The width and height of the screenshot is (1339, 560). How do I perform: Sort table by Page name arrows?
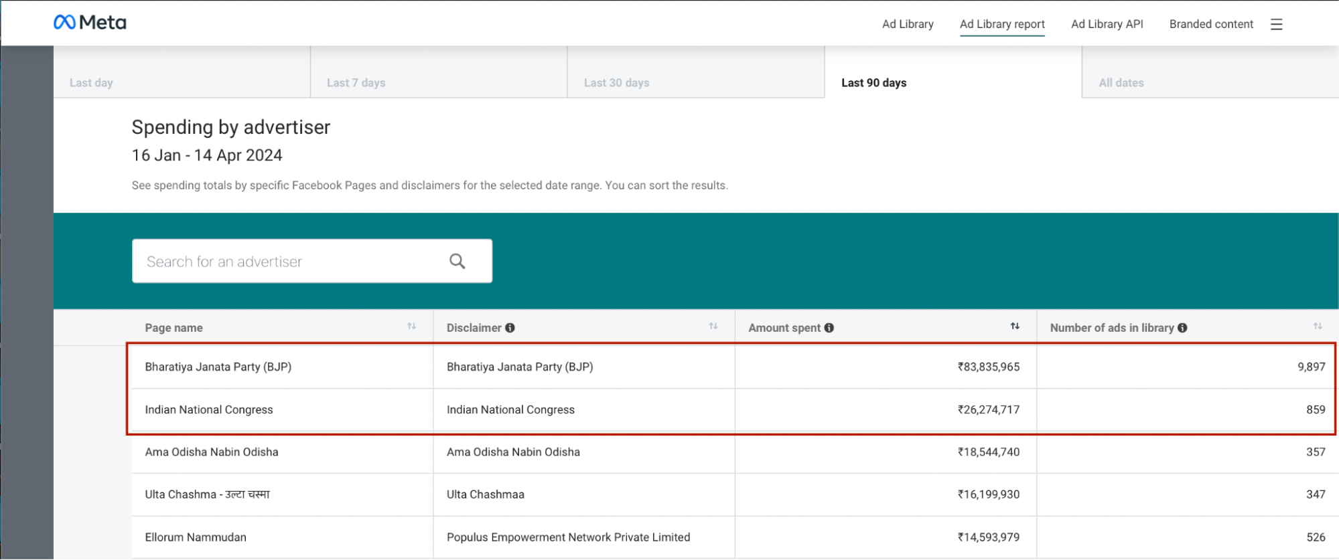411,326
